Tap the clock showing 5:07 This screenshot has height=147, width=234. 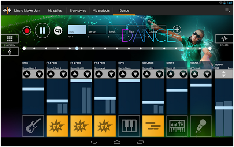click(229, 3)
